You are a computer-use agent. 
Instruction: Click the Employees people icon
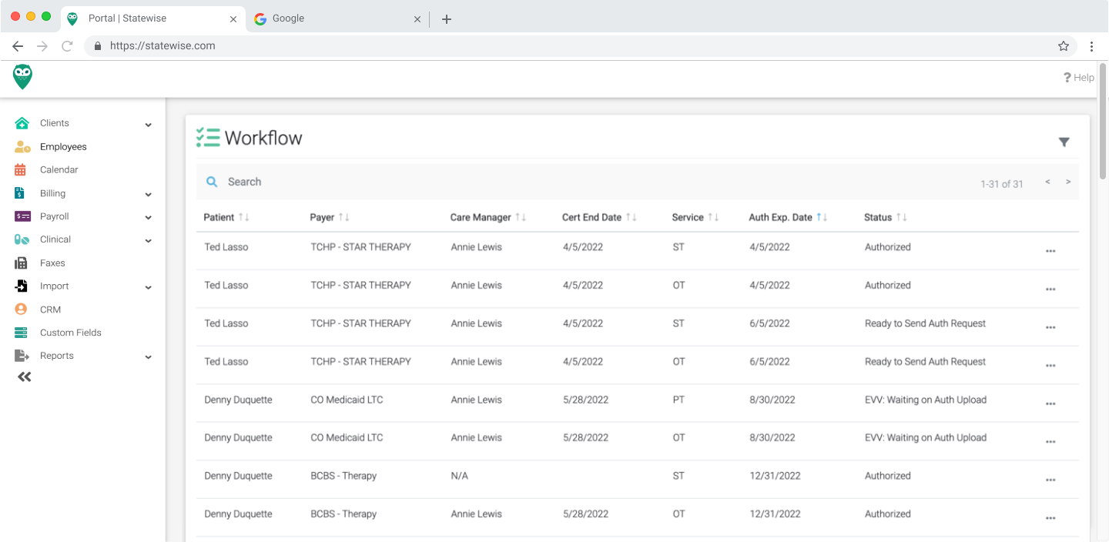[x=22, y=147]
